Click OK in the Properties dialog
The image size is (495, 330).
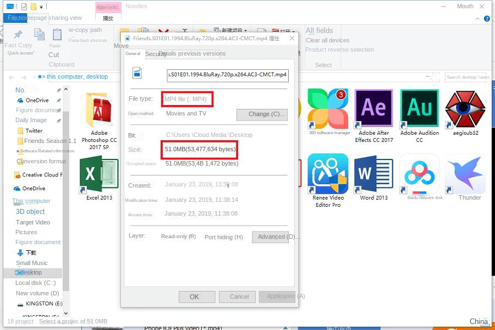point(197,297)
